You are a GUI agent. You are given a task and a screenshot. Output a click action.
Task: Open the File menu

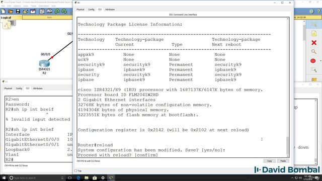3,6
